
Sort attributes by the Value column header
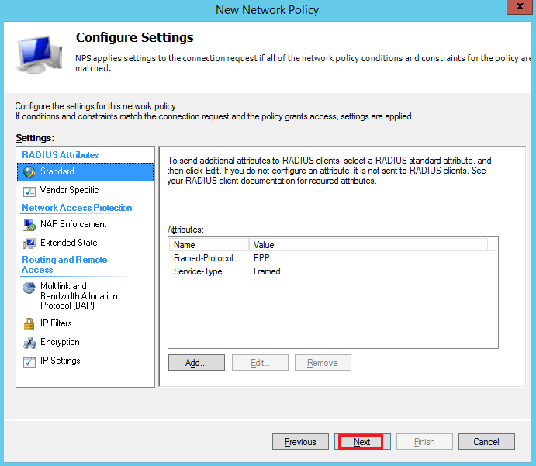pos(368,245)
